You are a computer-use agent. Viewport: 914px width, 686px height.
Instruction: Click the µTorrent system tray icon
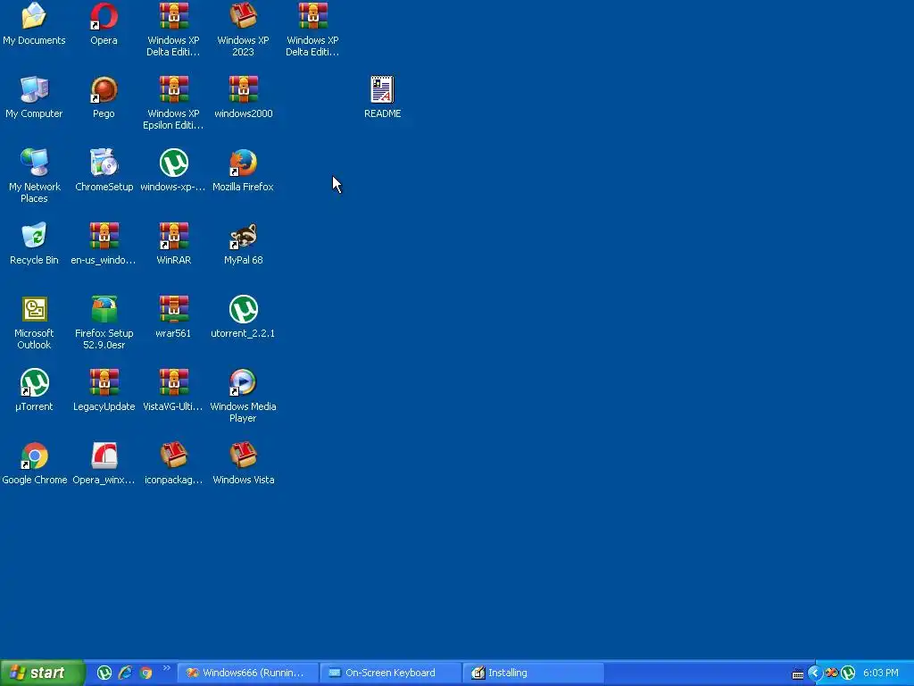pyautogui.click(x=848, y=673)
